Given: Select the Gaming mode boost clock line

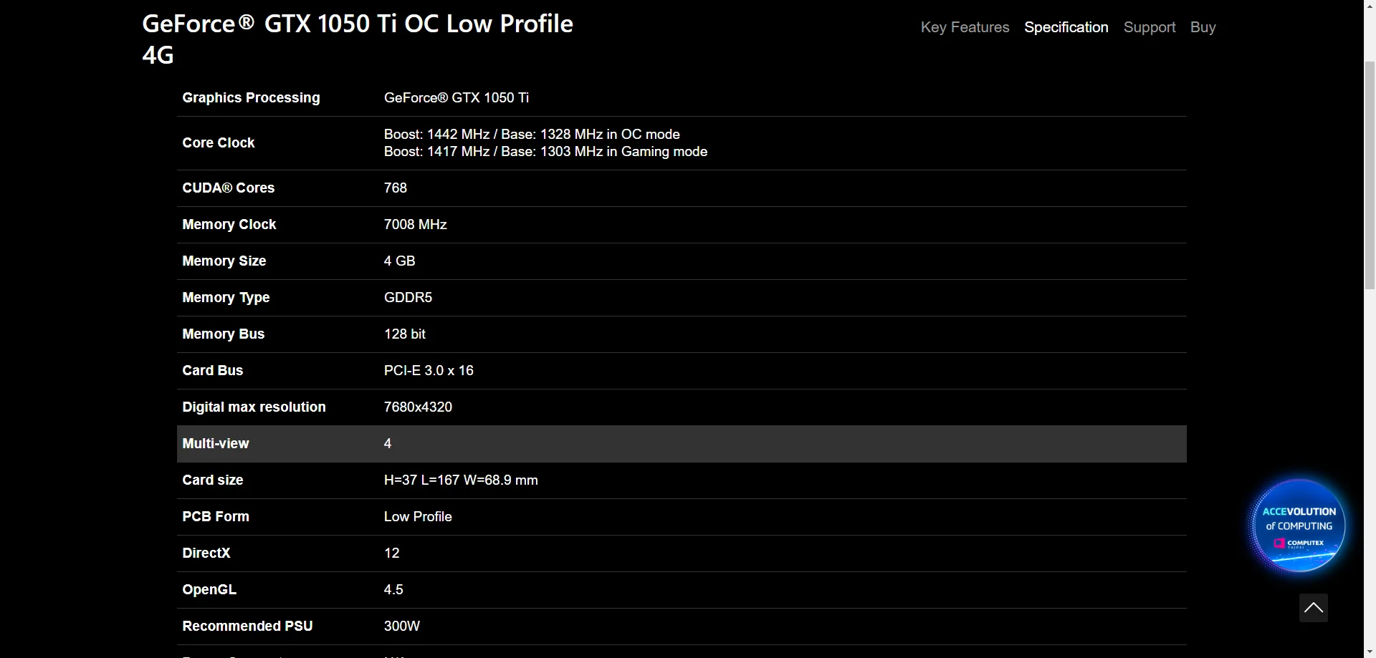Looking at the screenshot, I should (x=545, y=151).
